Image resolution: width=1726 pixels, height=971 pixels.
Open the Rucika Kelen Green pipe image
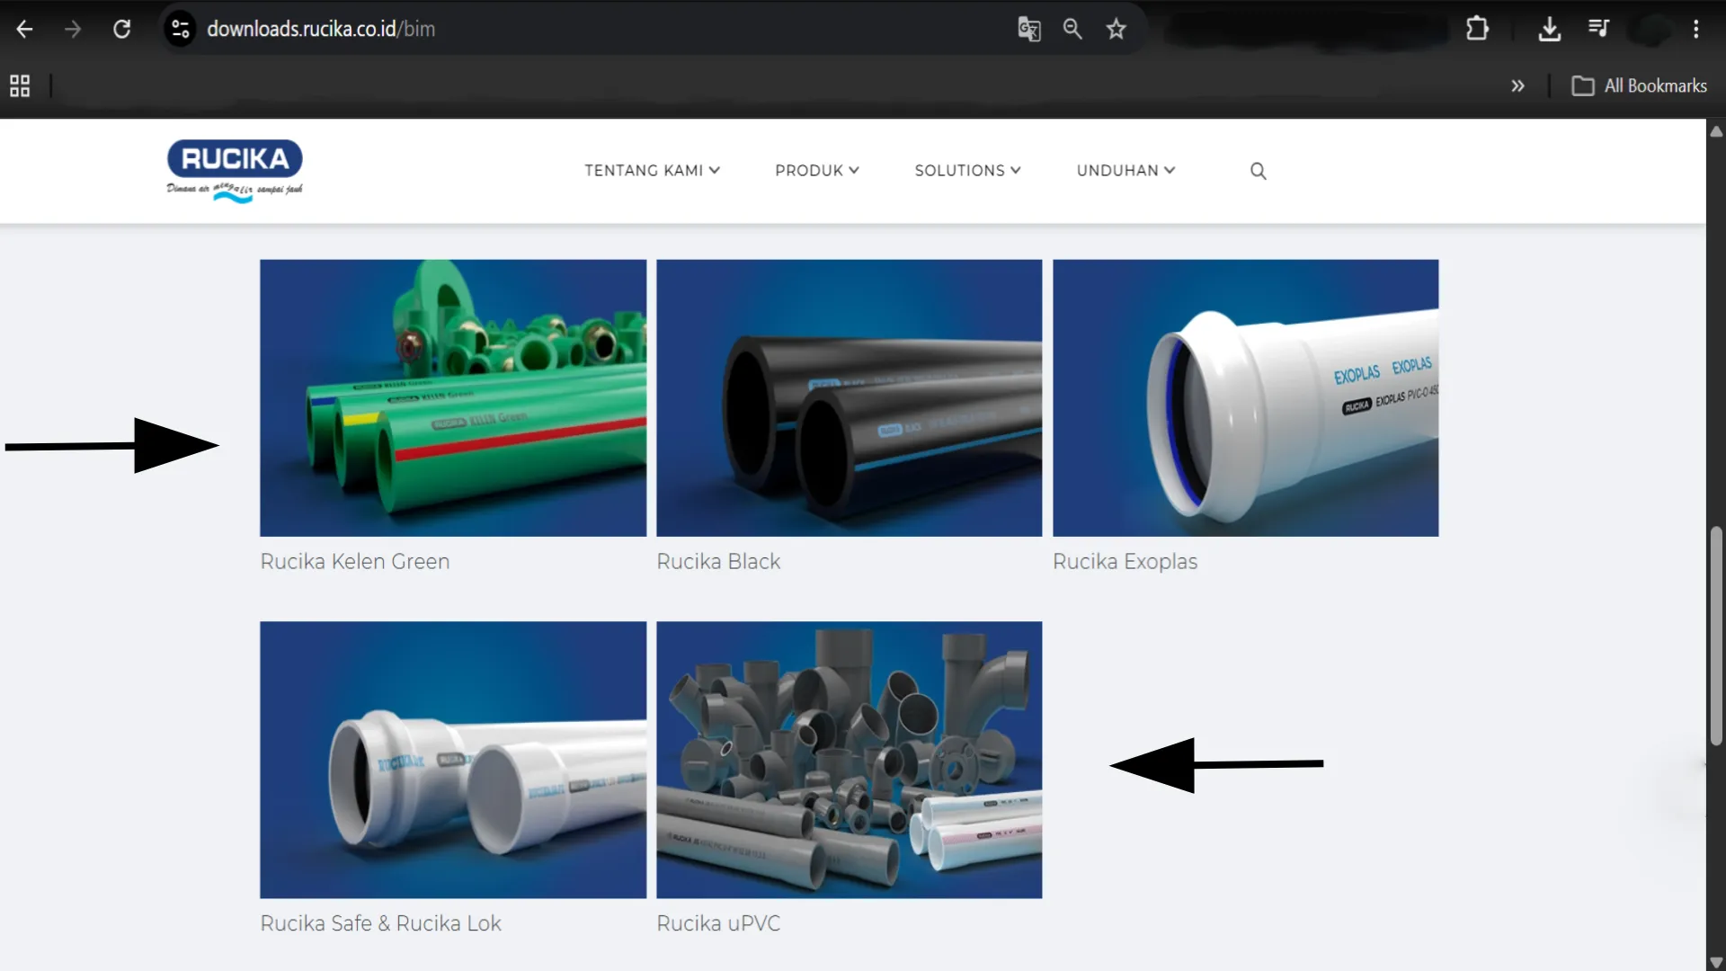tap(453, 398)
